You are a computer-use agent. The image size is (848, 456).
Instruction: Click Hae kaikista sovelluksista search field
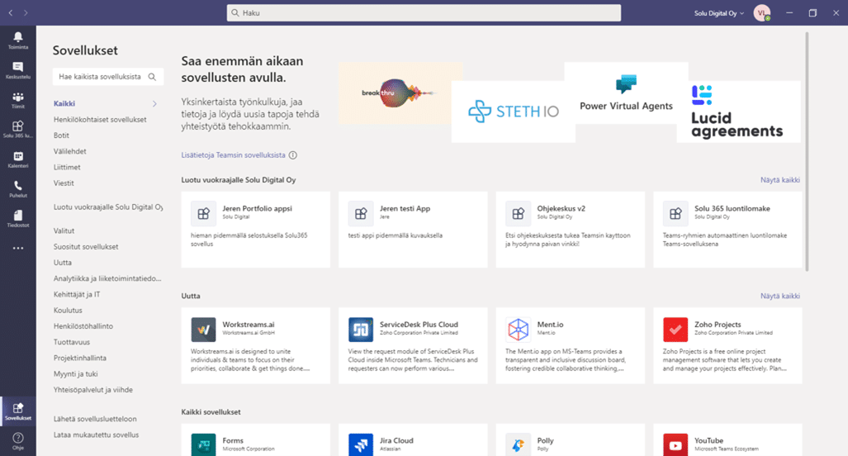pos(107,77)
